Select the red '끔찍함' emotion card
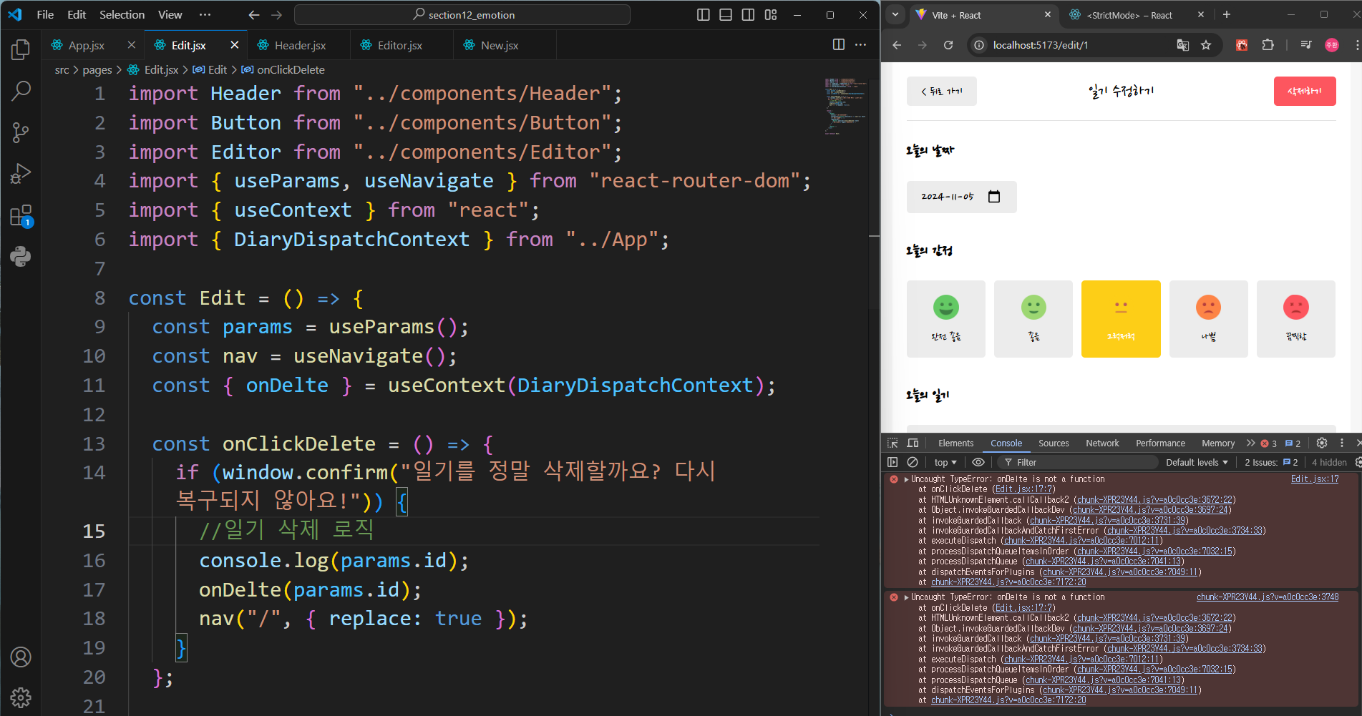The height and width of the screenshot is (716, 1362). click(x=1296, y=319)
